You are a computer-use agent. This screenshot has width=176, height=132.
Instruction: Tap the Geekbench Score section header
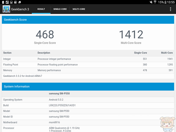pos(88,20)
